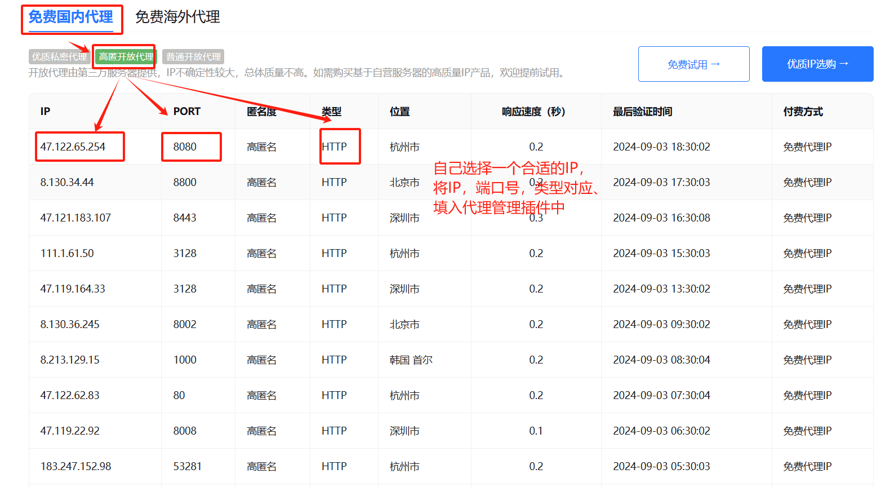The width and height of the screenshot is (881, 487).
Task: Click timestamp 2024-09-03 13:30:02
Action: pos(661,289)
